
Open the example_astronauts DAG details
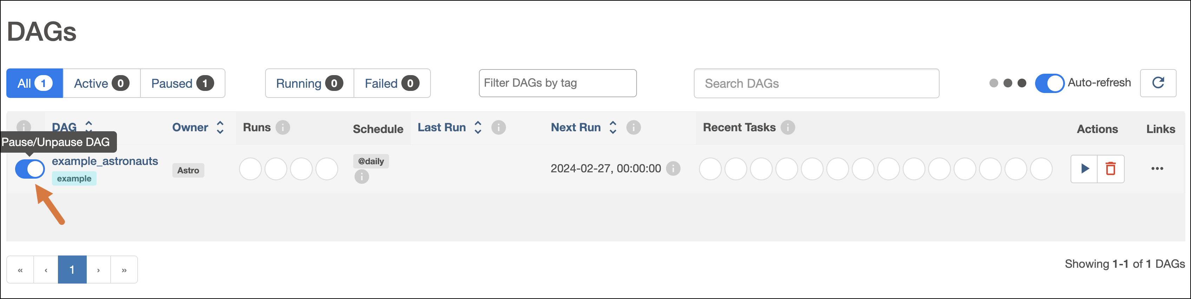click(105, 161)
